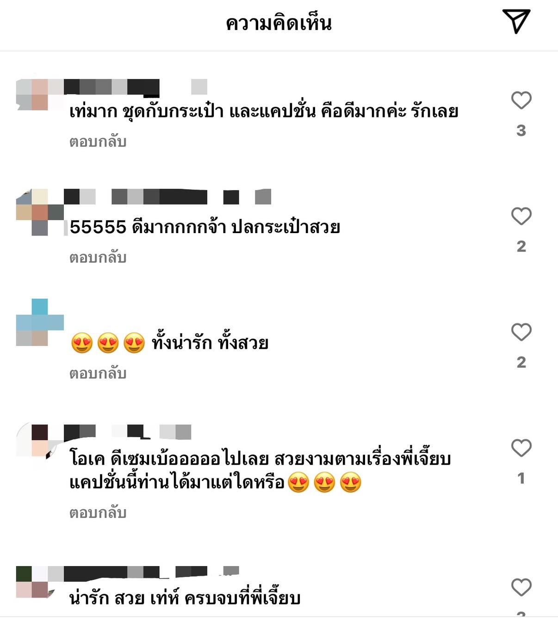Like the comment starting with เท่มาก ชุดกับกระเป๋า
Viewport: 558px width, 629px height.
pyautogui.click(x=521, y=100)
